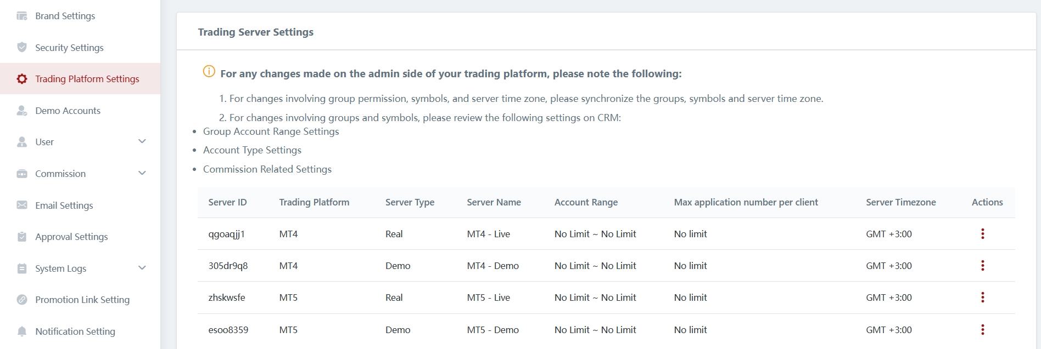Click the Demo Accounts sidebar icon

coord(22,111)
